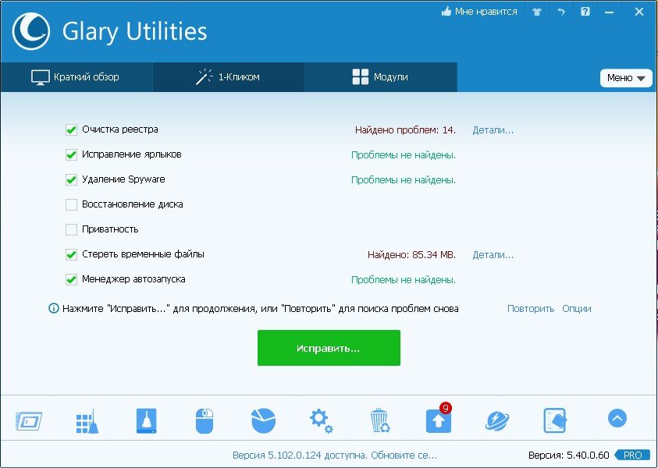
Task: Open the help question mark icon
Action: pyautogui.click(x=585, y=12)
